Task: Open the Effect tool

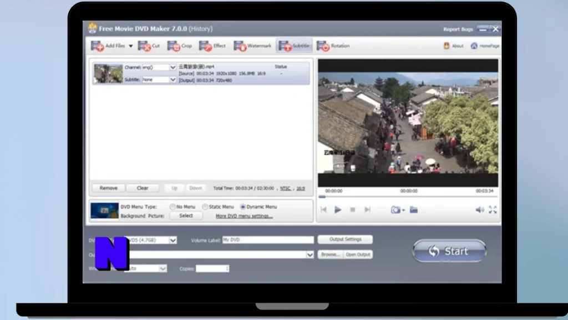Action: (212, 46)
